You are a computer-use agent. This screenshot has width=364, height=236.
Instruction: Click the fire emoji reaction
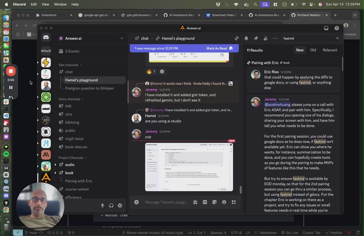click(151, 72)
